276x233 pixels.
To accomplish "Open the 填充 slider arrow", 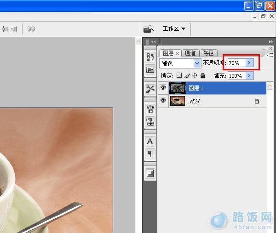I will [x=249, y=76].
